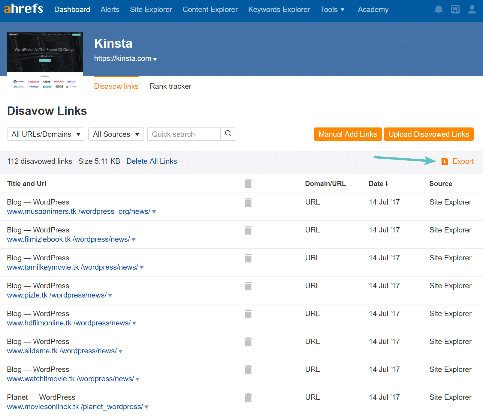Open the https://kinsta.com domain dropdown
The height and width of the screenshot is (416, 483).
pyautogui.click(x=155, y=59)
